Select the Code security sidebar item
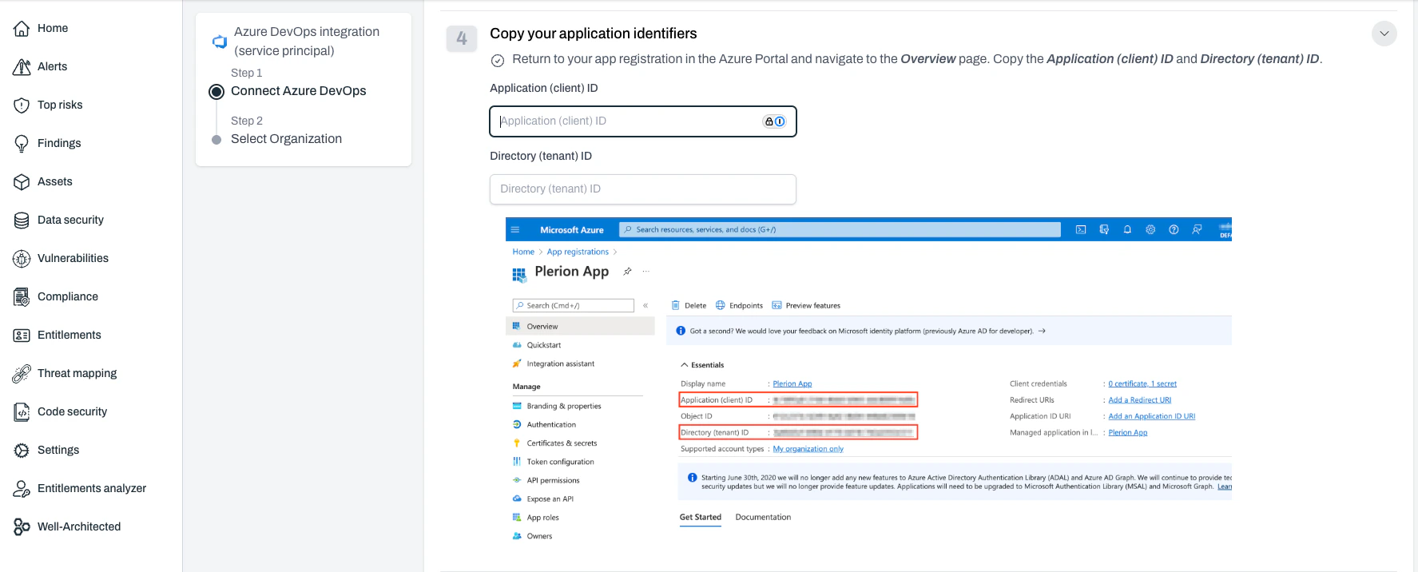1418x572 pixels. point(71,411)
